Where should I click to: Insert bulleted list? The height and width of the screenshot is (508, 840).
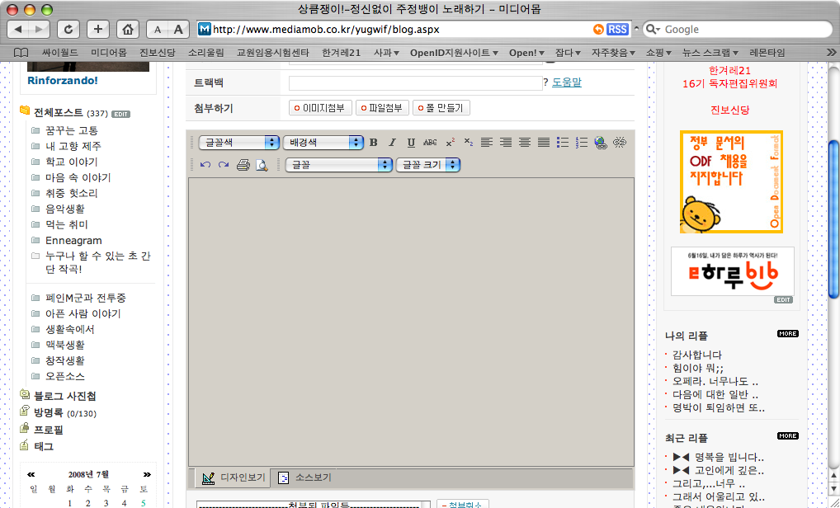point(563,143)
